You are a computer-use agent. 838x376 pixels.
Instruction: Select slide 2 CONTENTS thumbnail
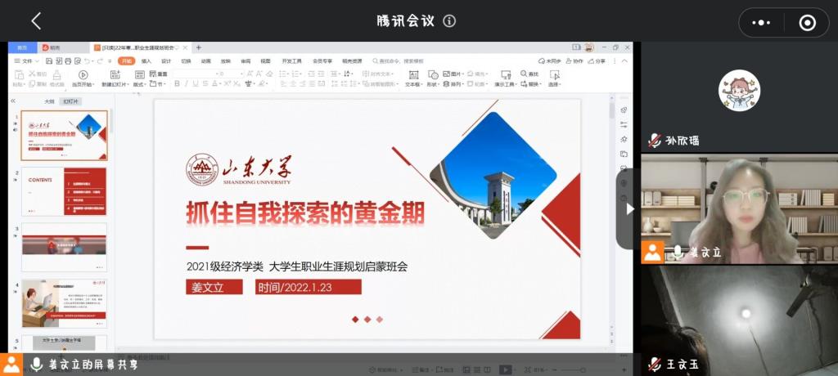[64, 191]
